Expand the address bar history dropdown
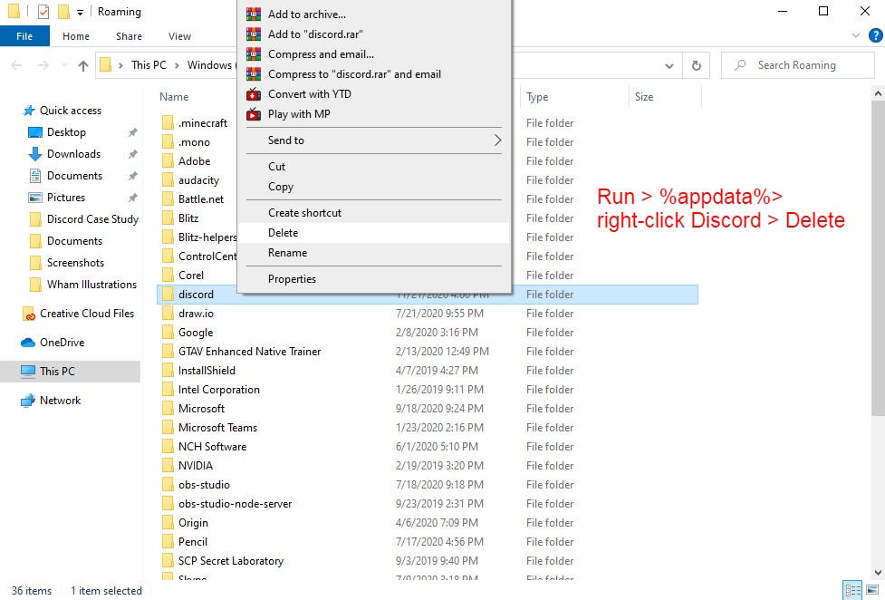This screenshot has width=885, height=600. (x=669, y=65)
